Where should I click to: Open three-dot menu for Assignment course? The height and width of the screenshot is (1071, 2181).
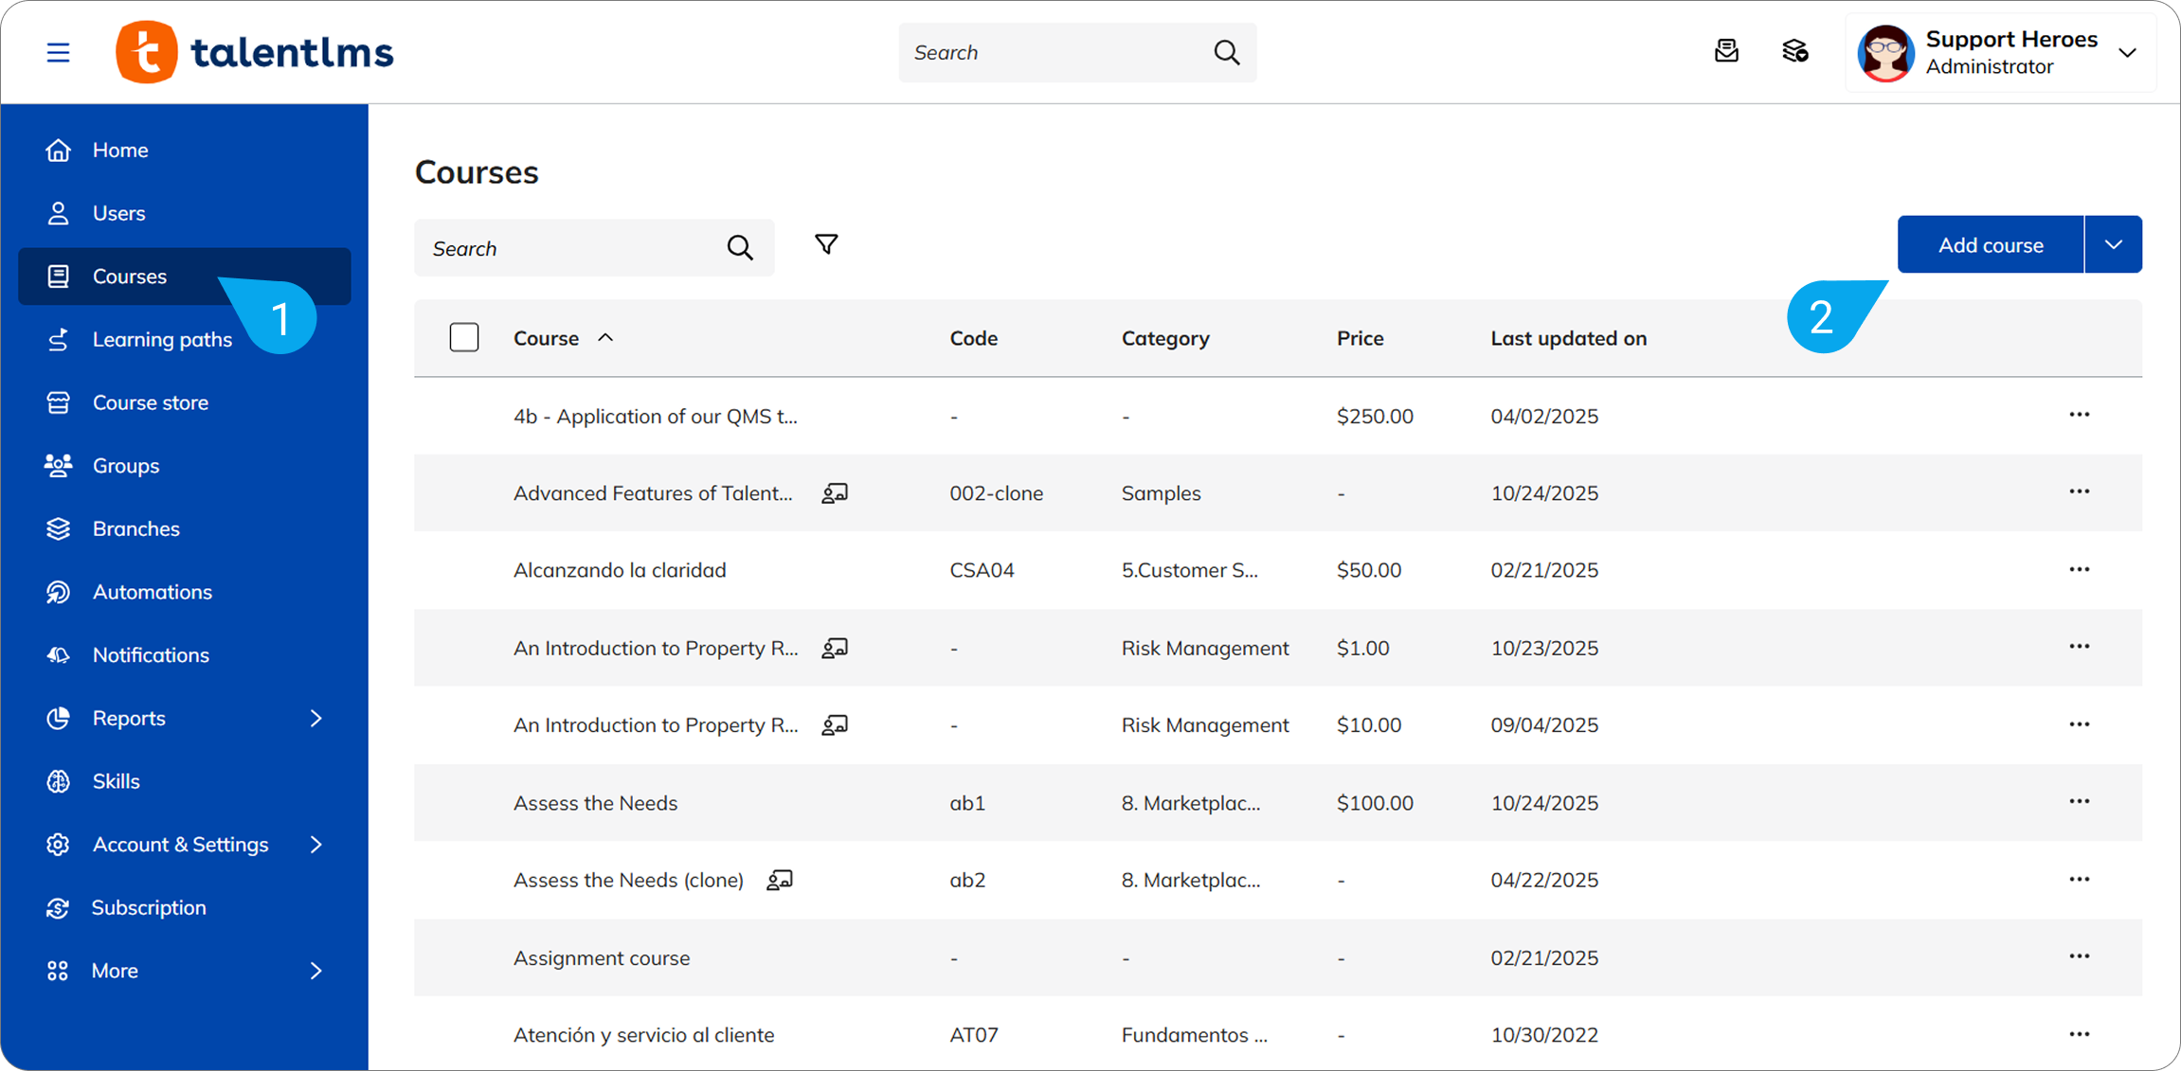tap(2079, 956)
